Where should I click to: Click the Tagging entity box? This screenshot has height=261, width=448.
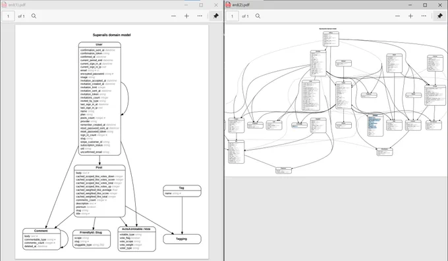tap(182, 239)
